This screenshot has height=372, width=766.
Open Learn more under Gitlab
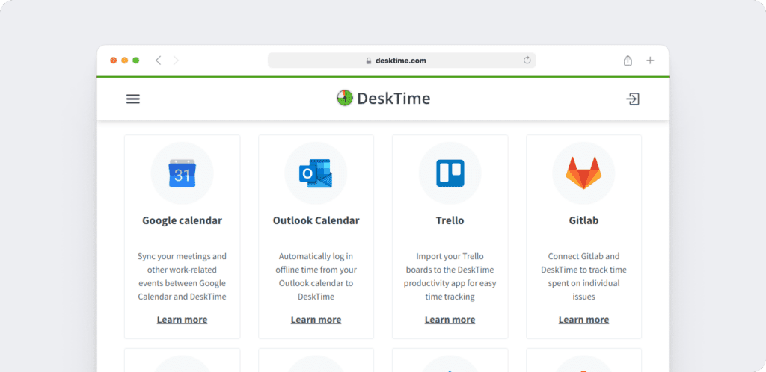pyautogui.click(x=583, y=320)
